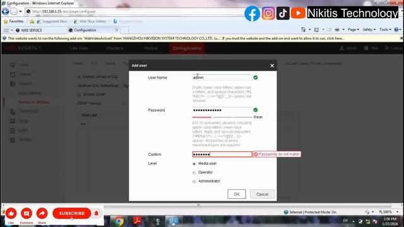Close the Configuration browser tab
The image size is (404, 227).
point(116,30)
